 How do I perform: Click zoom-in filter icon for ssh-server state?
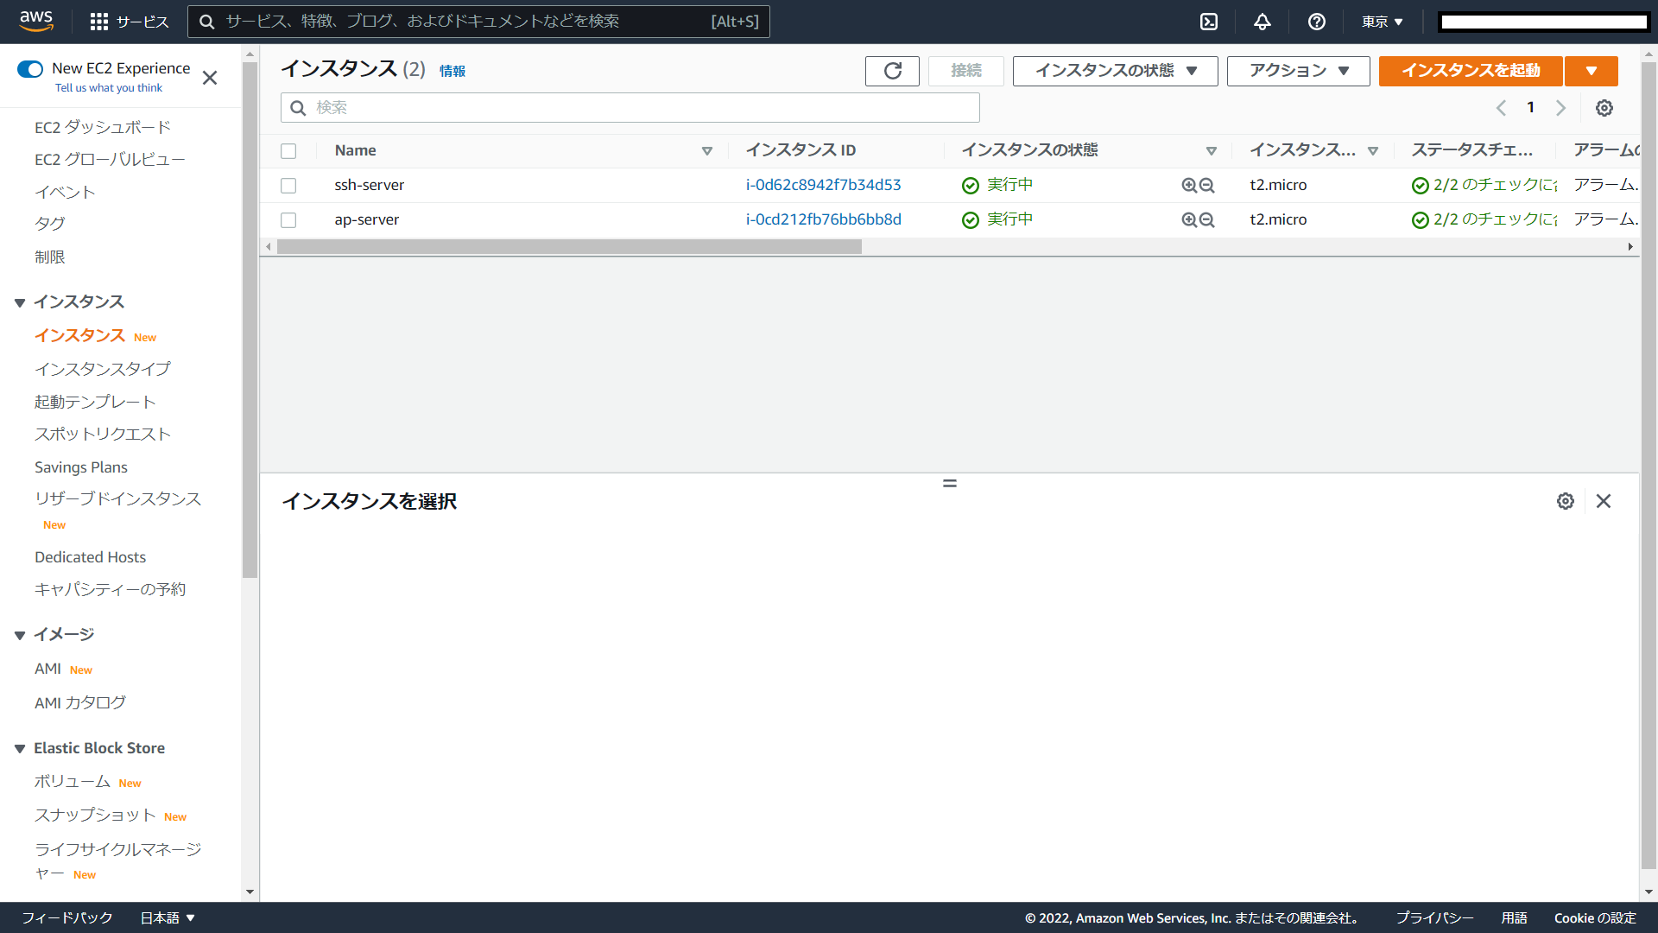[x=1189, y=186]
